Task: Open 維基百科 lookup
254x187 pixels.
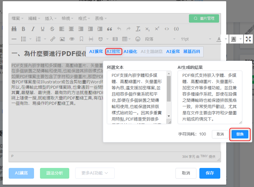Action: 192,52
